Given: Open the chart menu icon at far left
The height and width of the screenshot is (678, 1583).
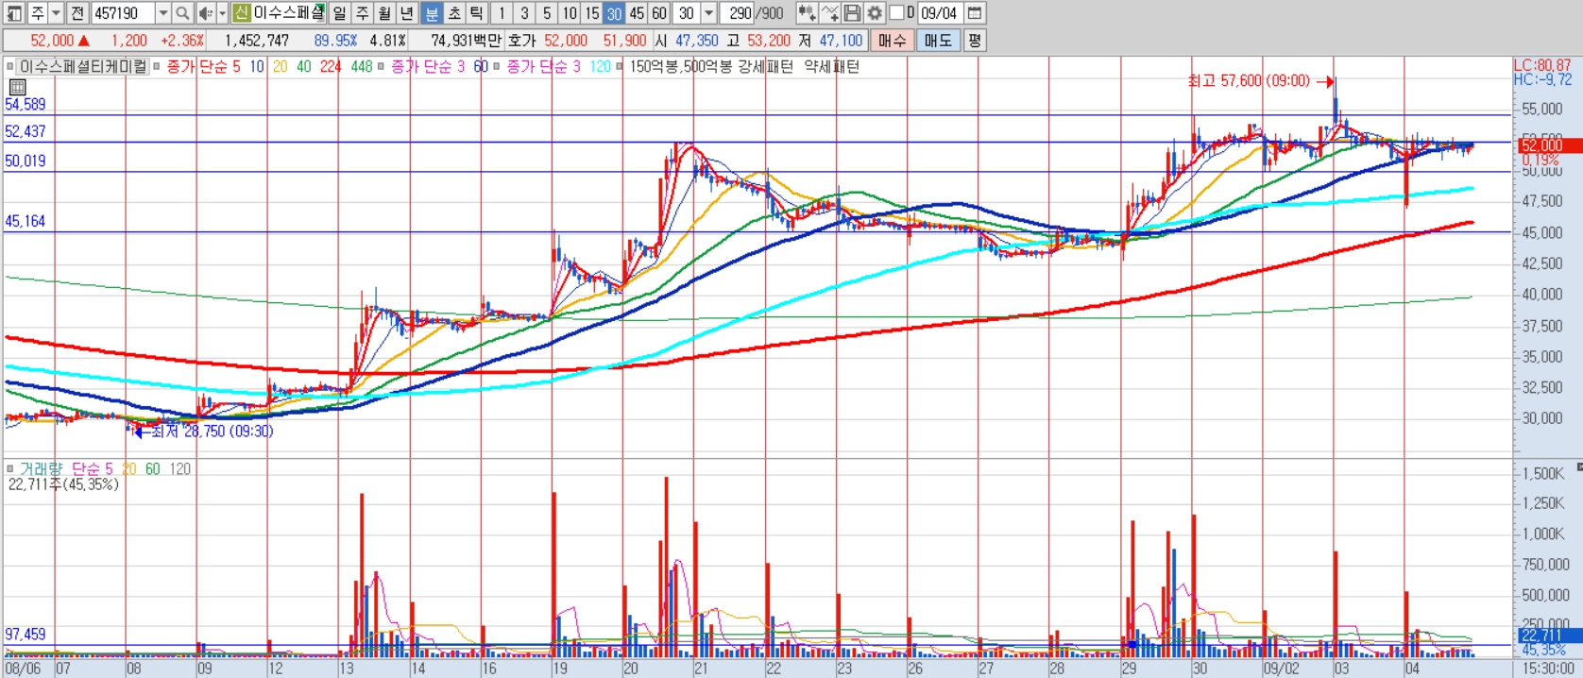Looking at the screenshot, I should pos(13,13).
